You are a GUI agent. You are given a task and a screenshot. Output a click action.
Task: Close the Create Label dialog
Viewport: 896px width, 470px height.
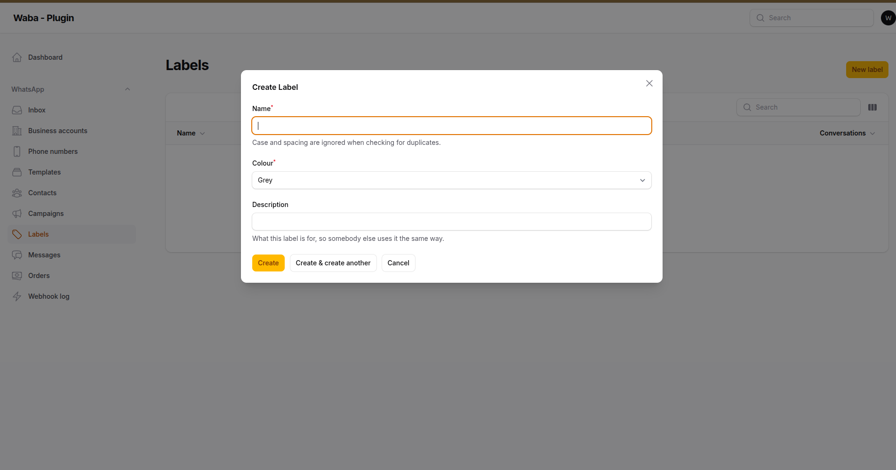649,83
